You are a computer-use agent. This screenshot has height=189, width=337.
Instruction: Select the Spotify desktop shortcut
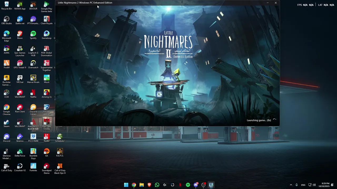(x=33, y=35)
